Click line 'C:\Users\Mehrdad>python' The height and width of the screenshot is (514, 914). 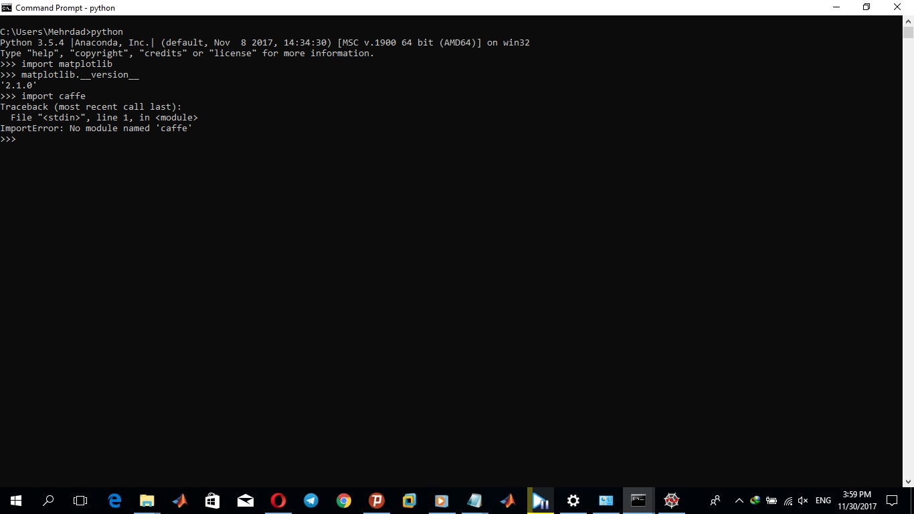pyautogui.click(x=62, y=32)
